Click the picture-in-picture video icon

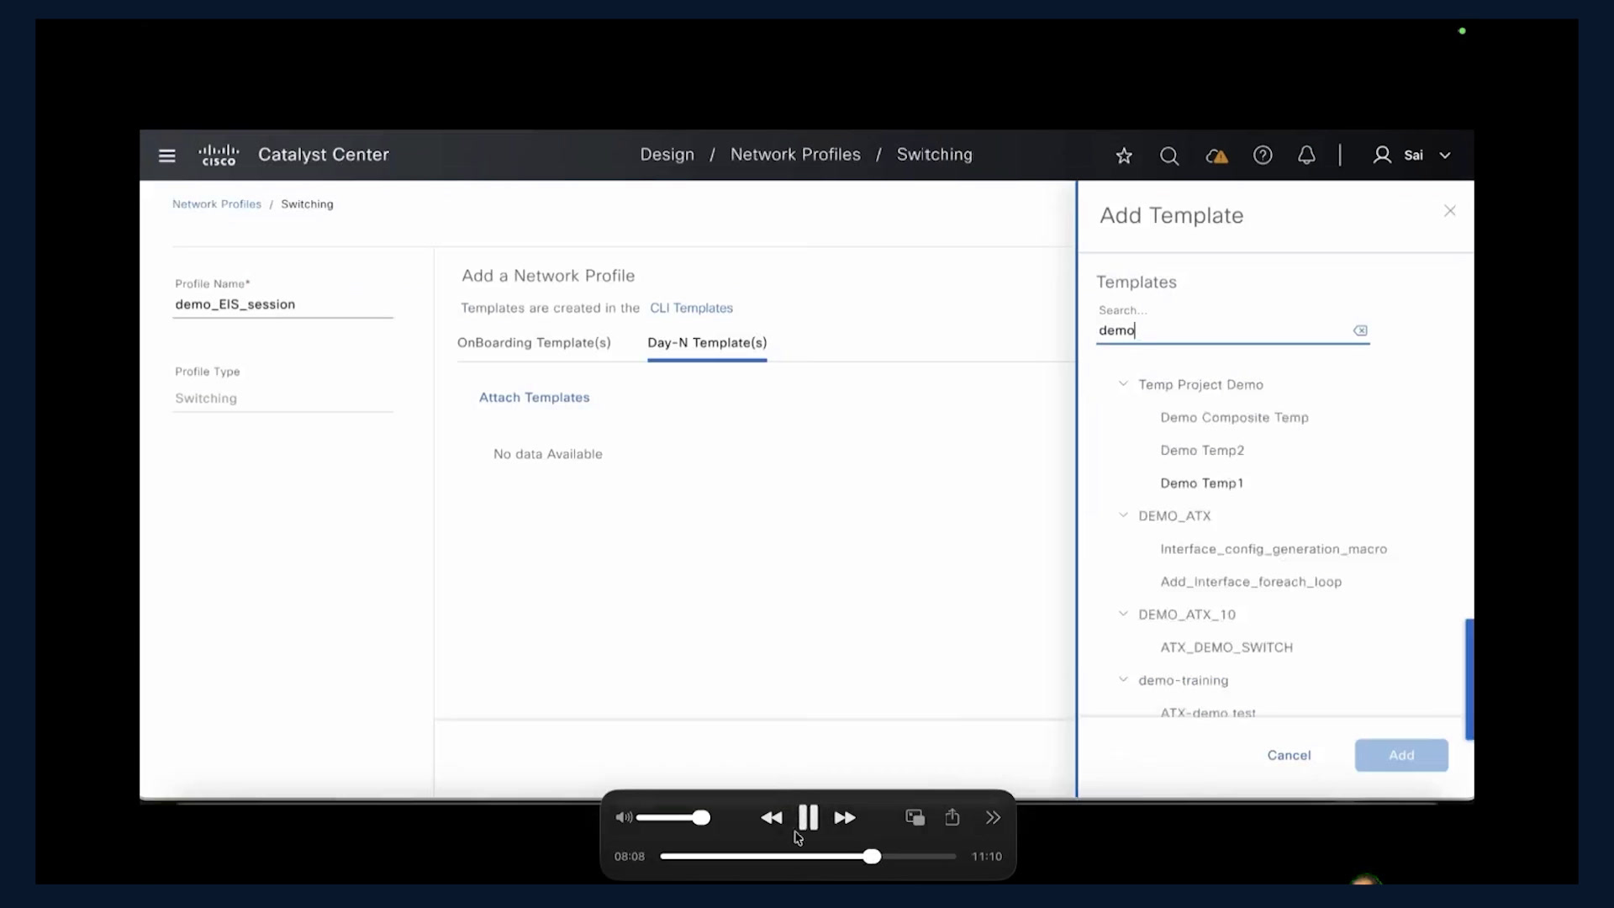click(915, 817)
